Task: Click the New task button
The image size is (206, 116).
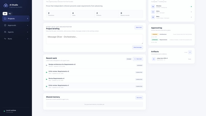Action: click(x=138, y=59)
